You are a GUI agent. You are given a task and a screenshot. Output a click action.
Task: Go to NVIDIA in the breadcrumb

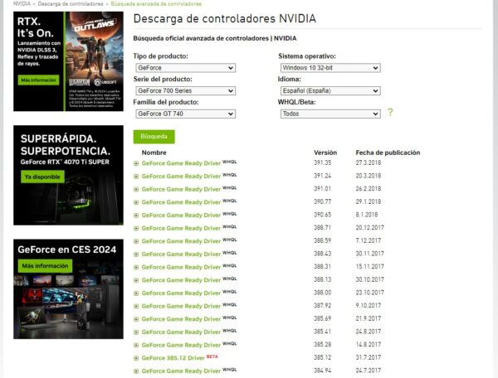[x=22, y=4]
